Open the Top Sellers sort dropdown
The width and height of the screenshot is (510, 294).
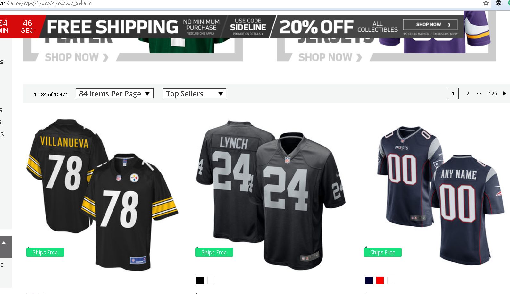(194, 94)
